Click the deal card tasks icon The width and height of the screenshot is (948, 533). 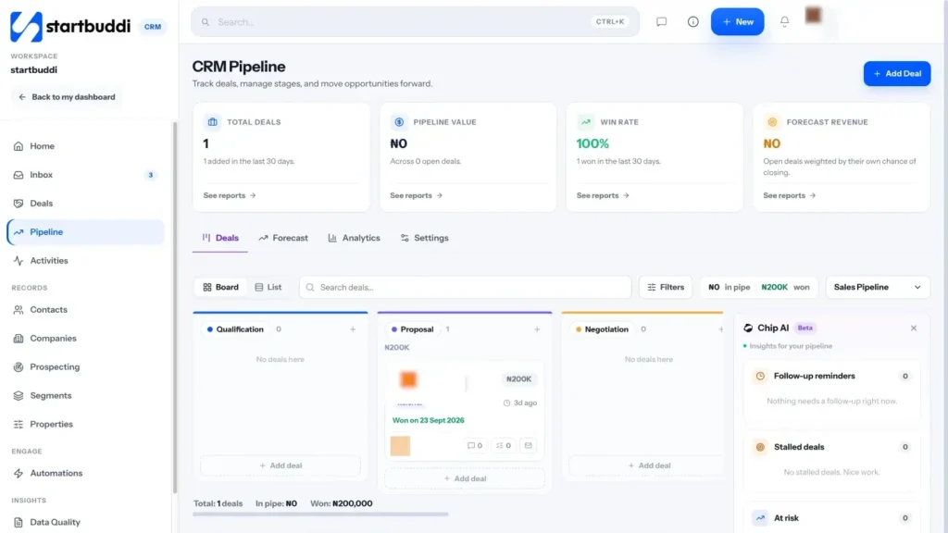pos(504,446)
